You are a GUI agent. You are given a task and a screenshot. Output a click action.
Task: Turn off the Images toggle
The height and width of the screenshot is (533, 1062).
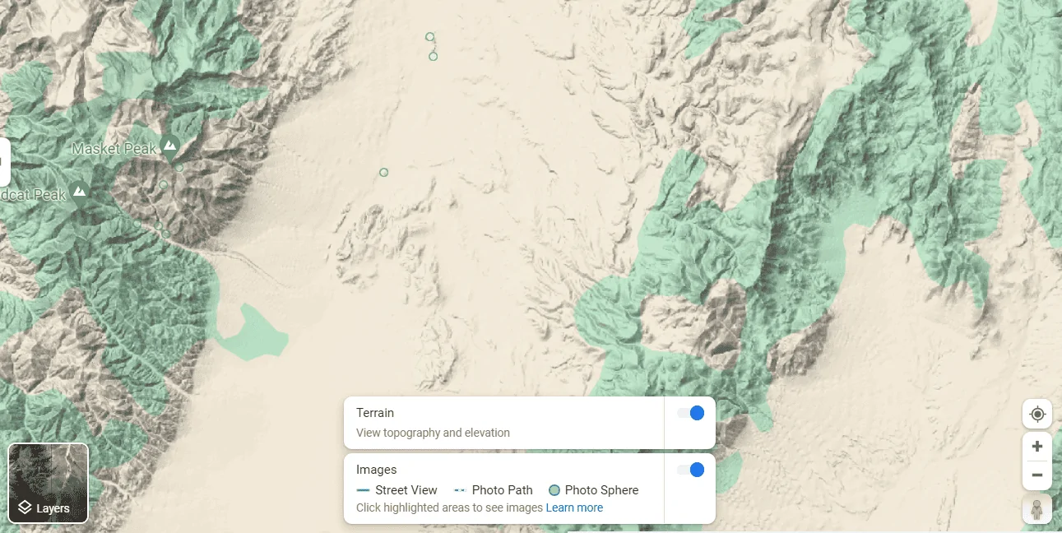coord(691,470)
